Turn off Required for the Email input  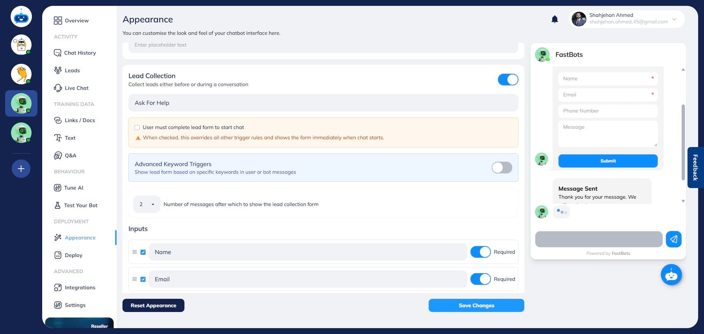pos(481,279)
